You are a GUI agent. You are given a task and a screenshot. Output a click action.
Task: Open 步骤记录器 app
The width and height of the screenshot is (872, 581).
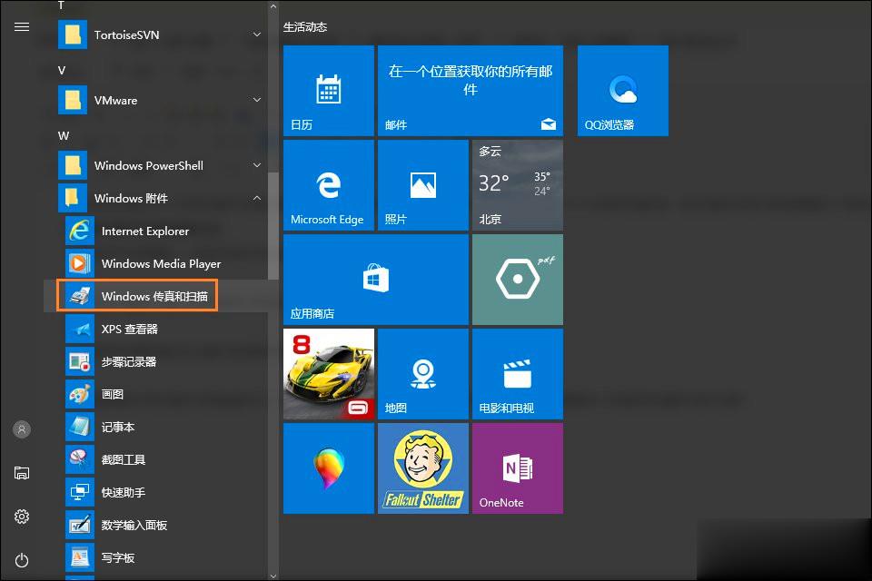(x=162, y=361)
